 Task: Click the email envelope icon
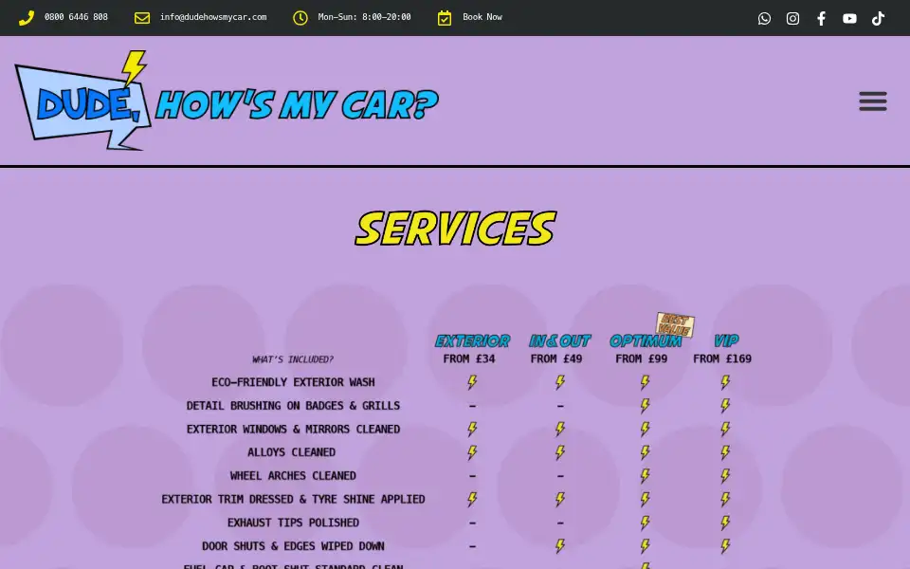(x=142, y=18)
